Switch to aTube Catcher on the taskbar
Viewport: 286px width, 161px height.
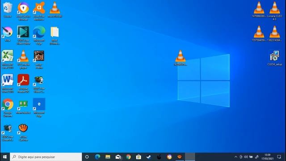[180, 157]
